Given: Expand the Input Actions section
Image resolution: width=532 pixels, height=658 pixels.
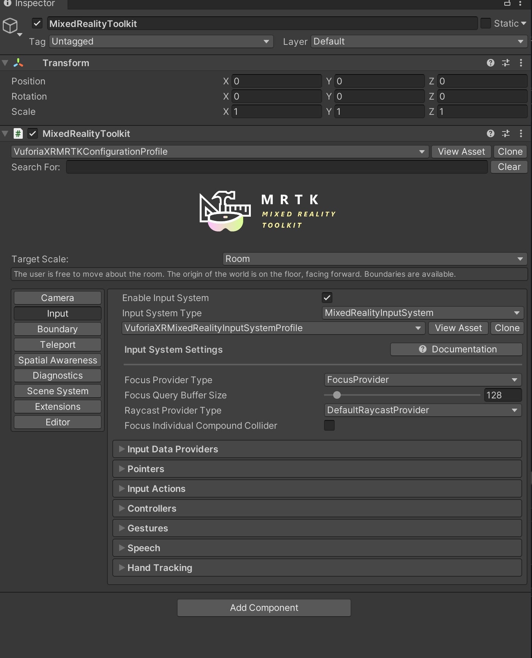Looking at the screenshot, I should [317, 488].
